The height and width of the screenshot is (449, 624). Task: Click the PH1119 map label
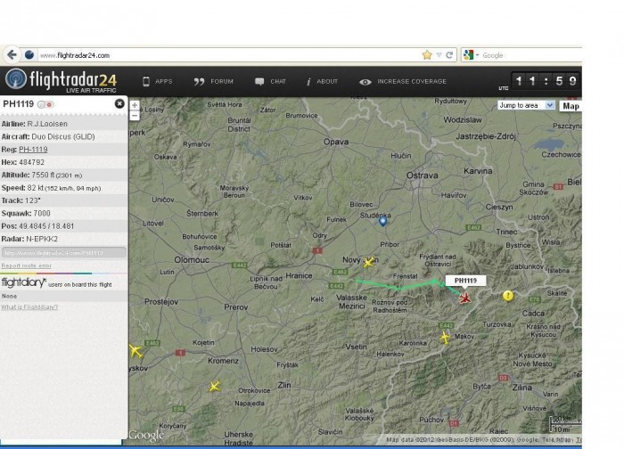coord(465,281)
